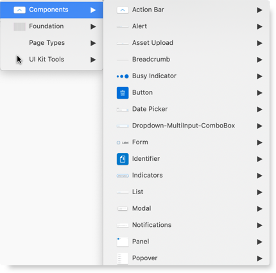
Task: Expand the UI Kit Tools submenu arrow
Action: [x=93, y=60]
